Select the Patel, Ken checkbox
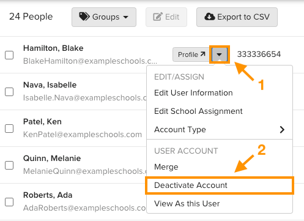This screenshot has width=304, height=221. pos(9,129)
